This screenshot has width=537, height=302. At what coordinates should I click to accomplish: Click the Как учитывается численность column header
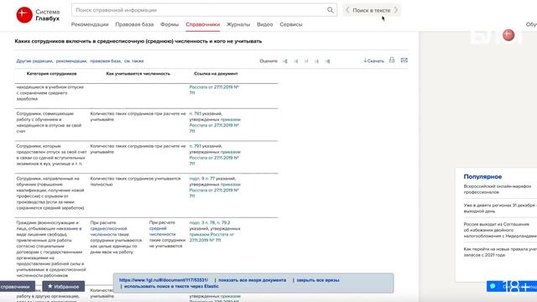[x=138, y=74]
